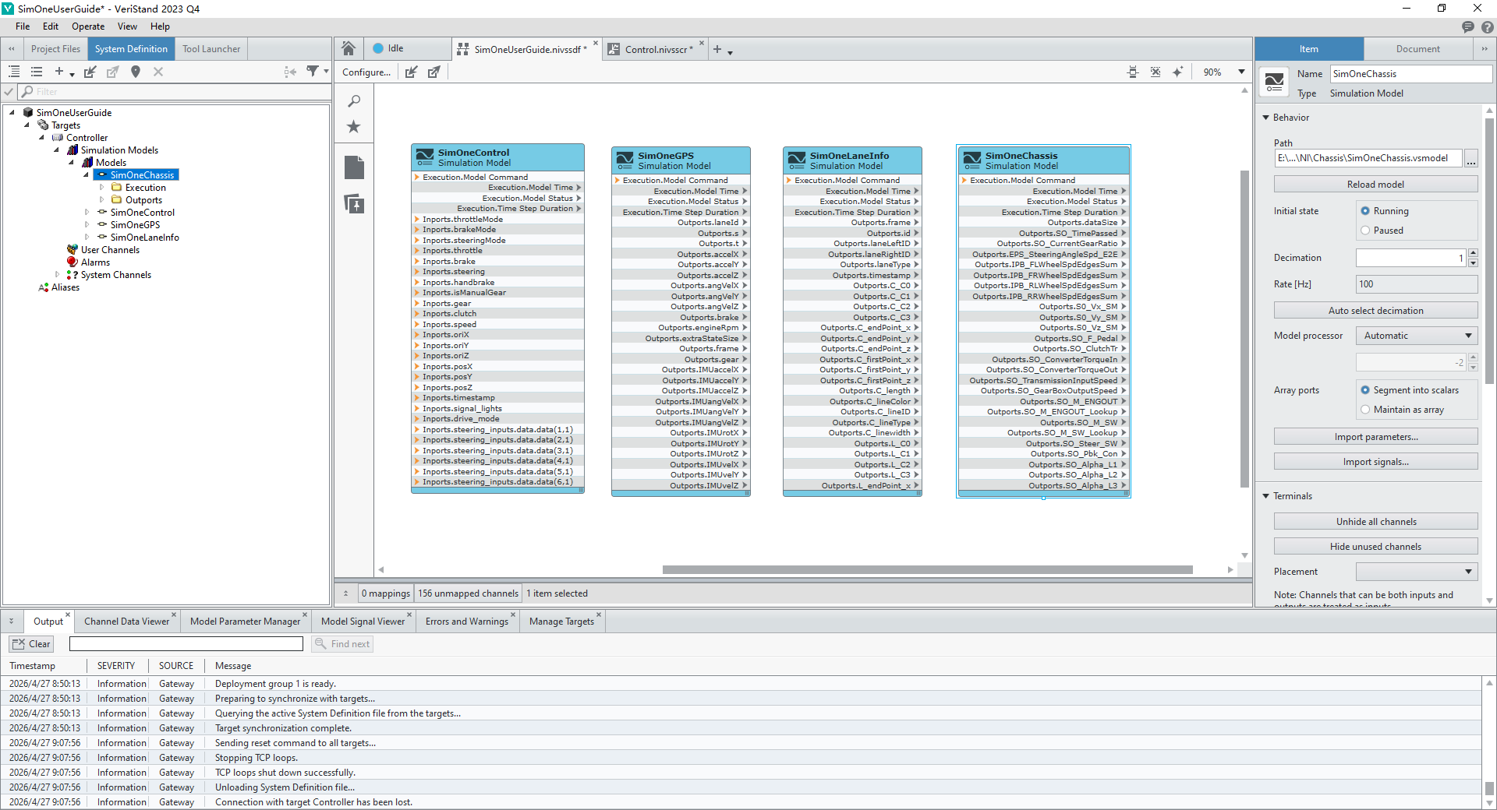1497x810 pixels.
Task: Click the location pin icon in System Definition toolbar
Action: click(x=136, y=72)
